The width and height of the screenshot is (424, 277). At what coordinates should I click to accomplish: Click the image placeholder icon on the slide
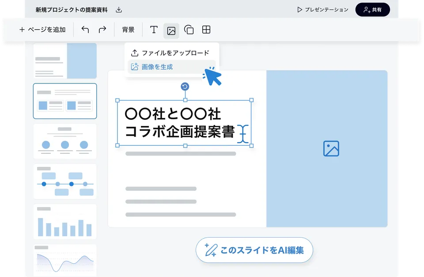(330, 149)
